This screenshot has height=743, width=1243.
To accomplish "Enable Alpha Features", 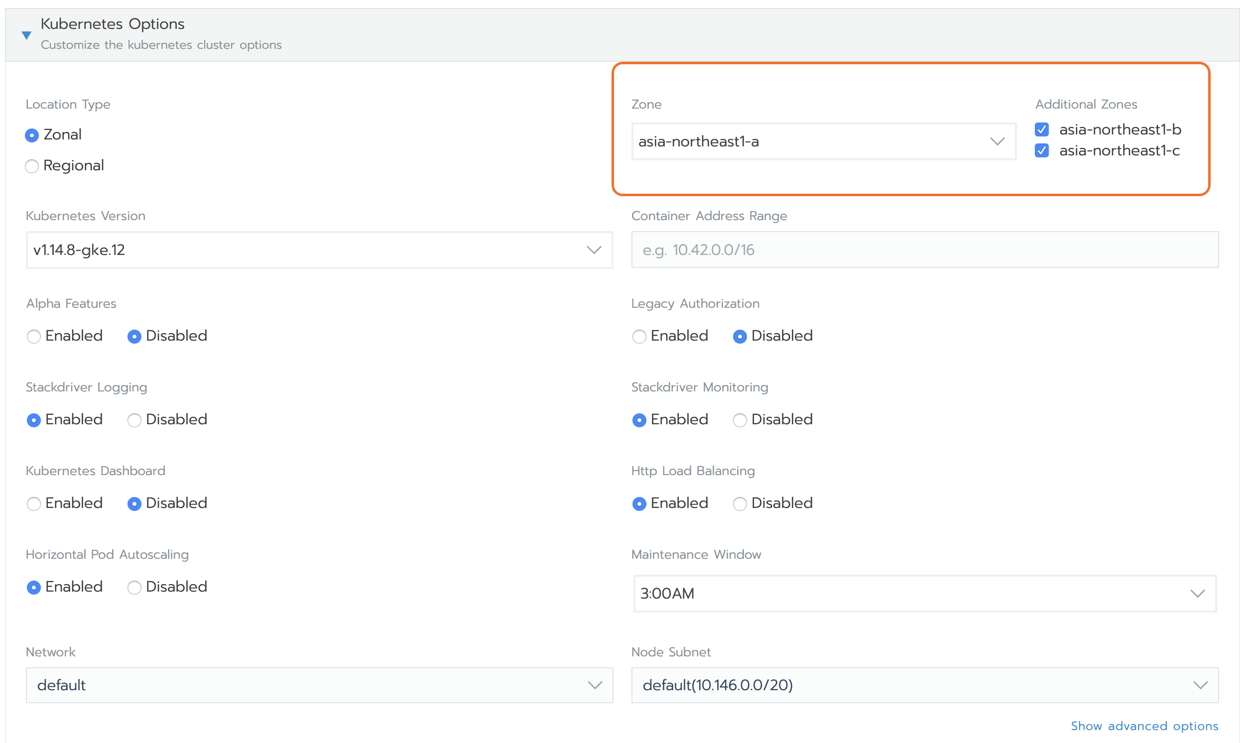I will point(34,337).
